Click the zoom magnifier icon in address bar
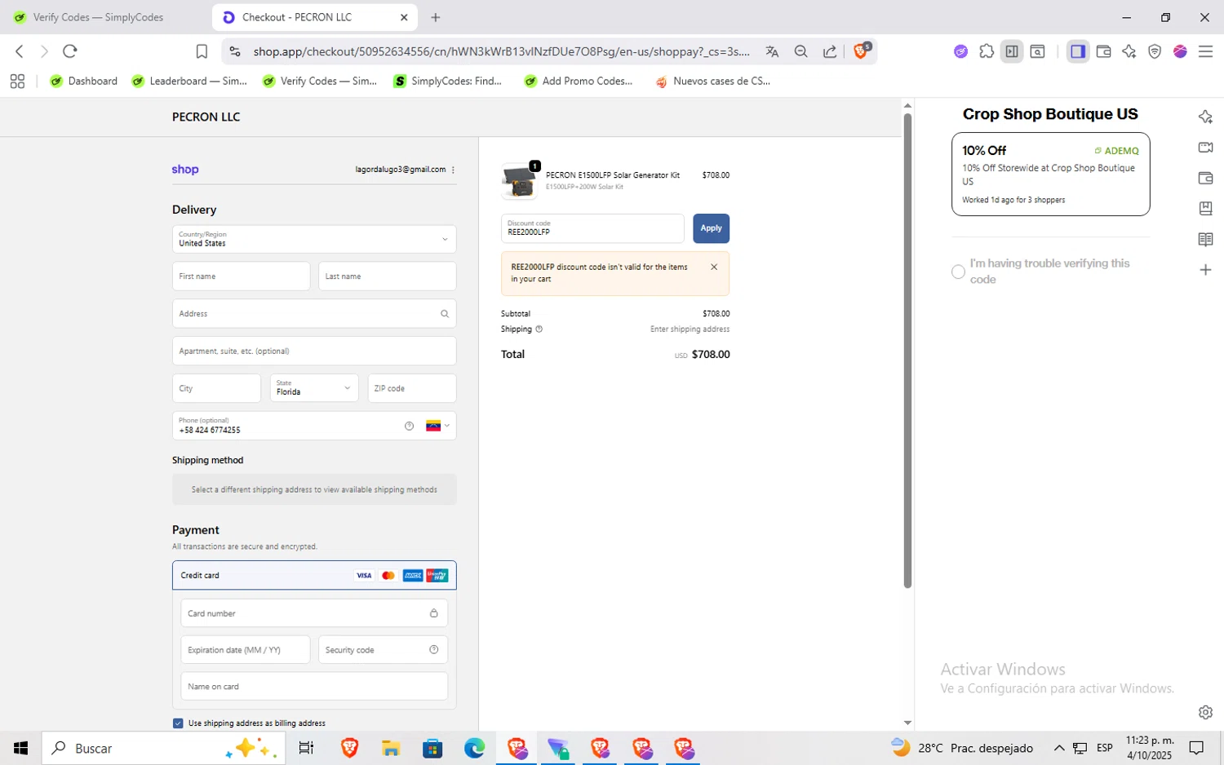1224x765 pixels. [801, 51]
